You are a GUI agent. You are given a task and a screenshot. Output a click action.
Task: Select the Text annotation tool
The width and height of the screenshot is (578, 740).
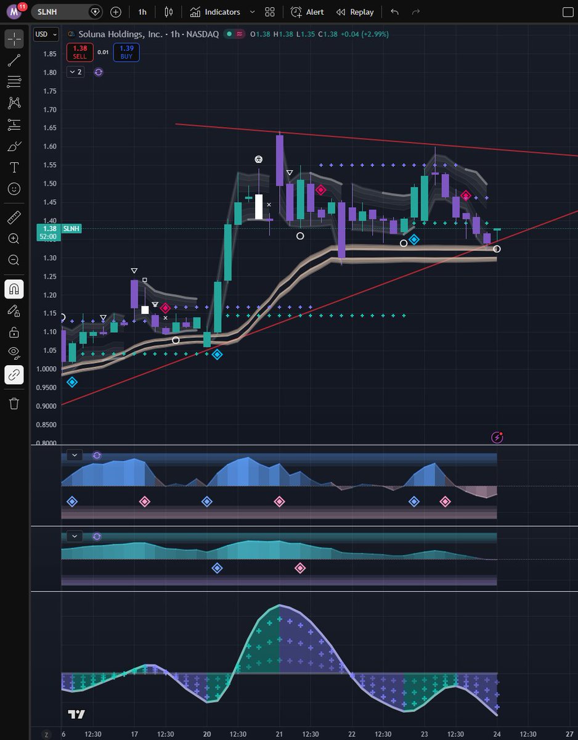[14, 167]
